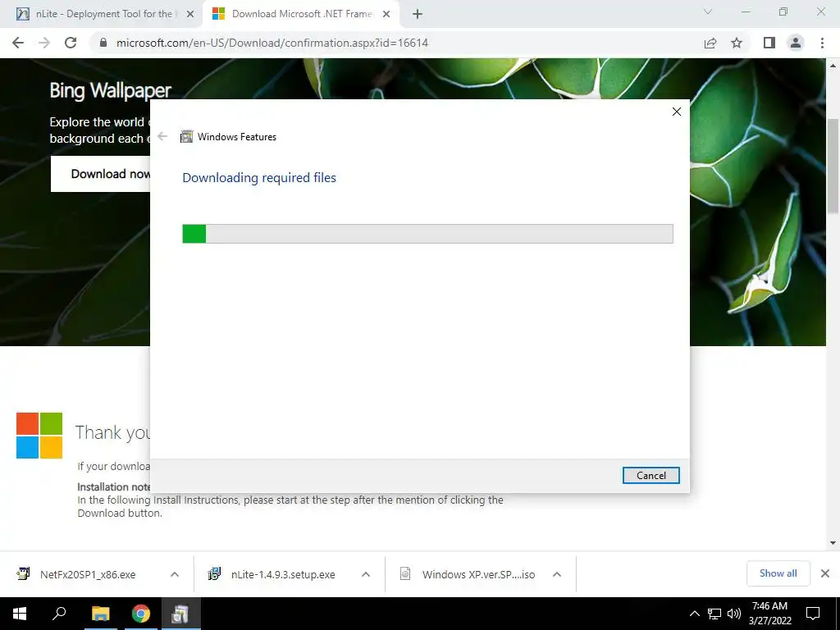Click the page vertical scrollbar thumb

point(833,166)
